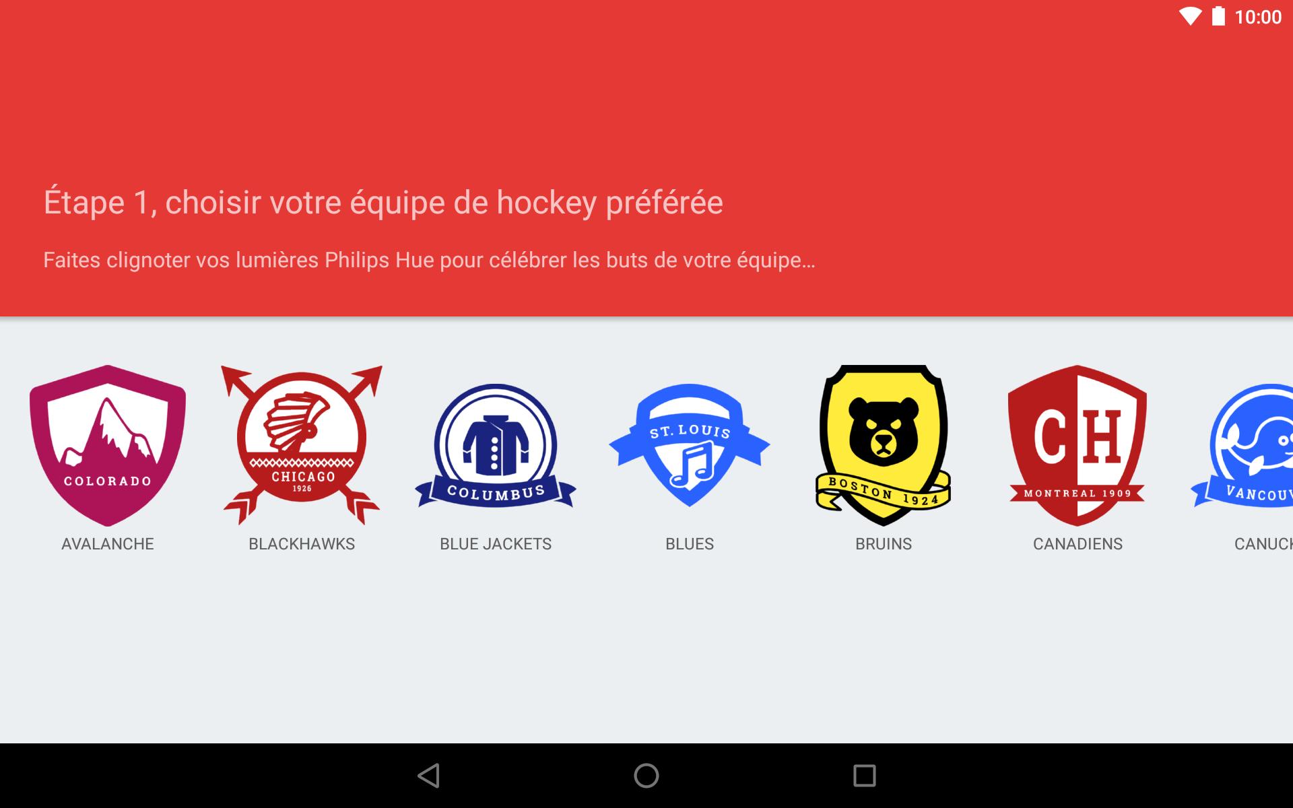The height and width of the screenshot is (808, 1293).
Task: Tap the Android back navigation button
Action: point(429,776)
